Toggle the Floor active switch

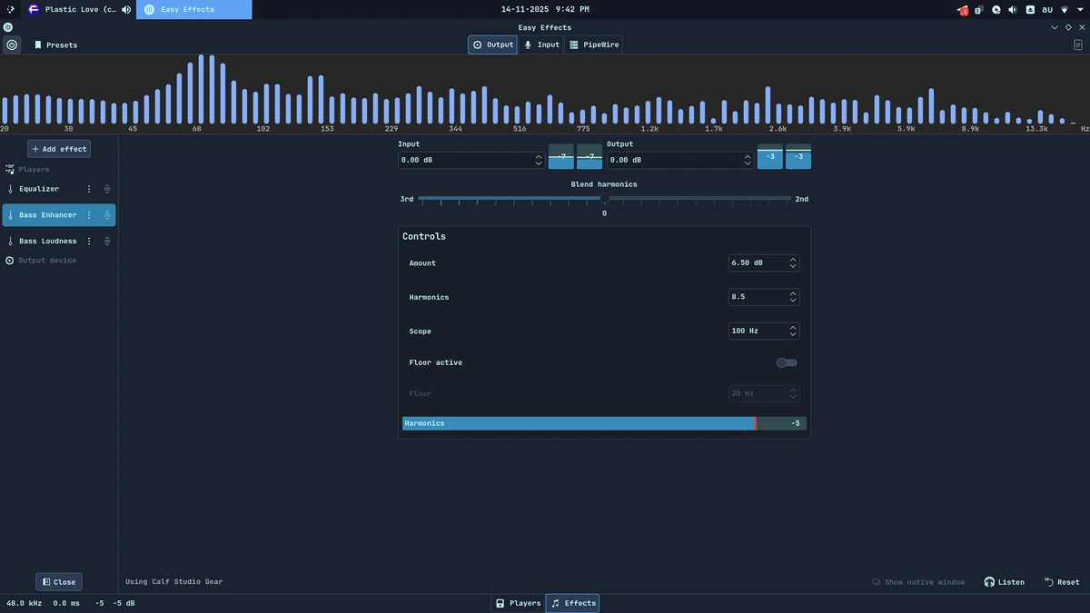pos(787,362)
